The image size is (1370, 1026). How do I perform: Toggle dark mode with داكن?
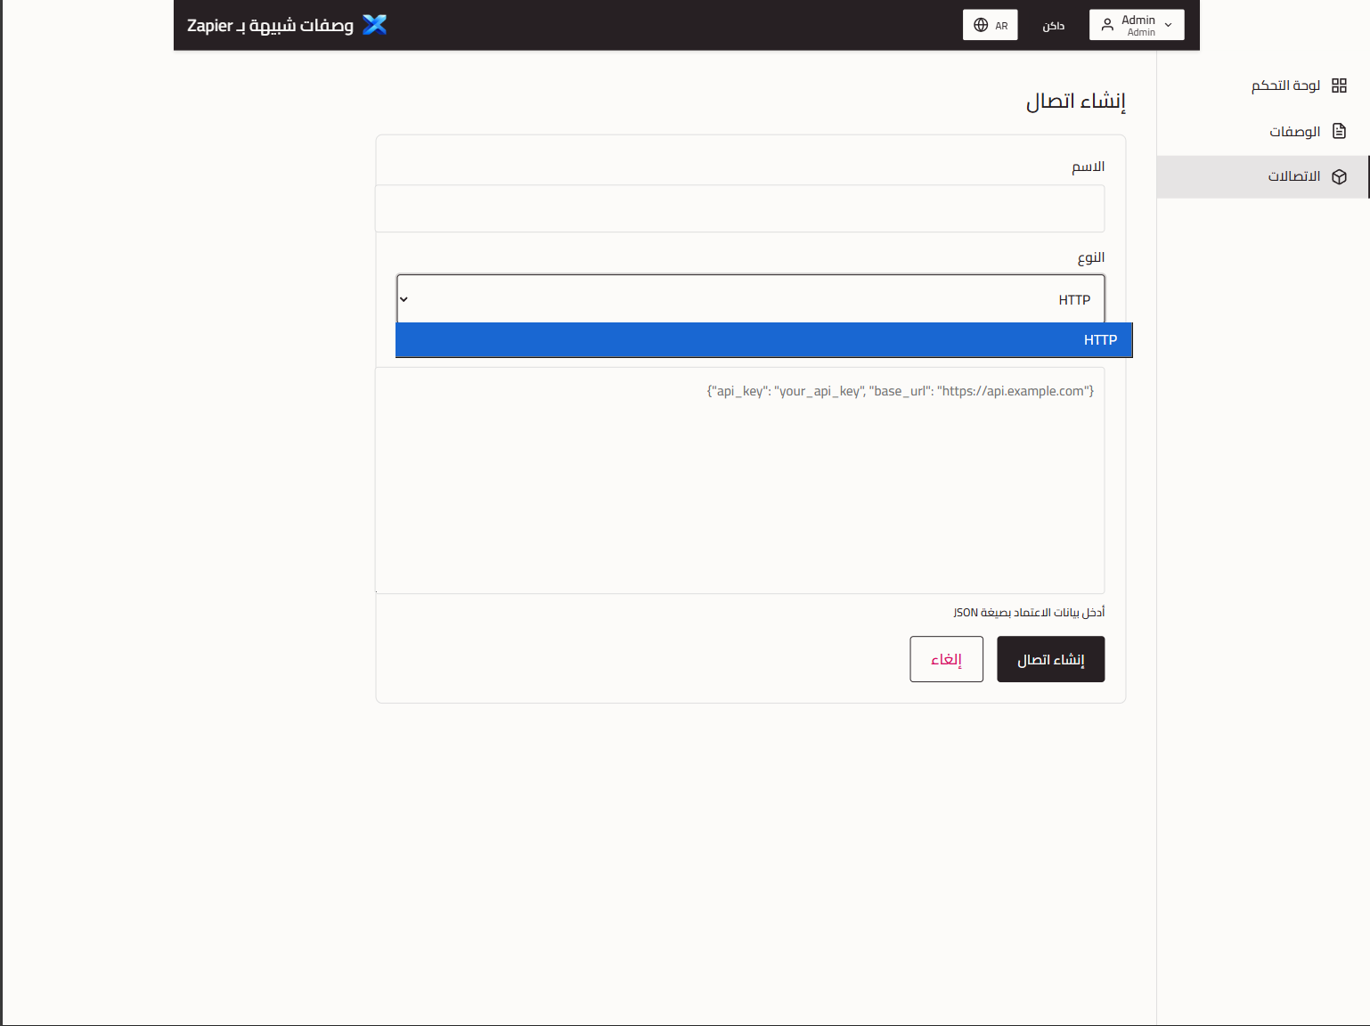pyautogui.click(x=1054, y=25)
